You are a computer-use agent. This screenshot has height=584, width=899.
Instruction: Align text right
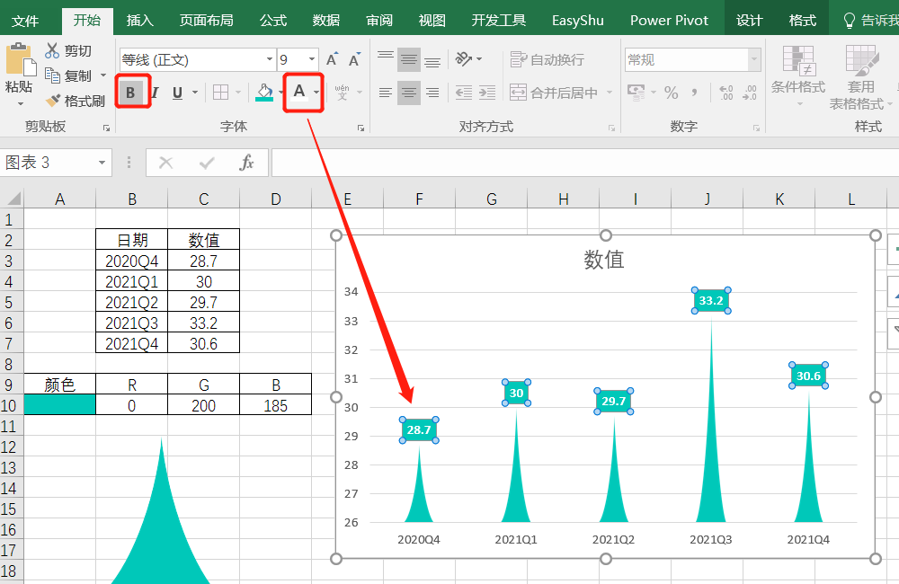pyautogui.click(x=432, y=93)
